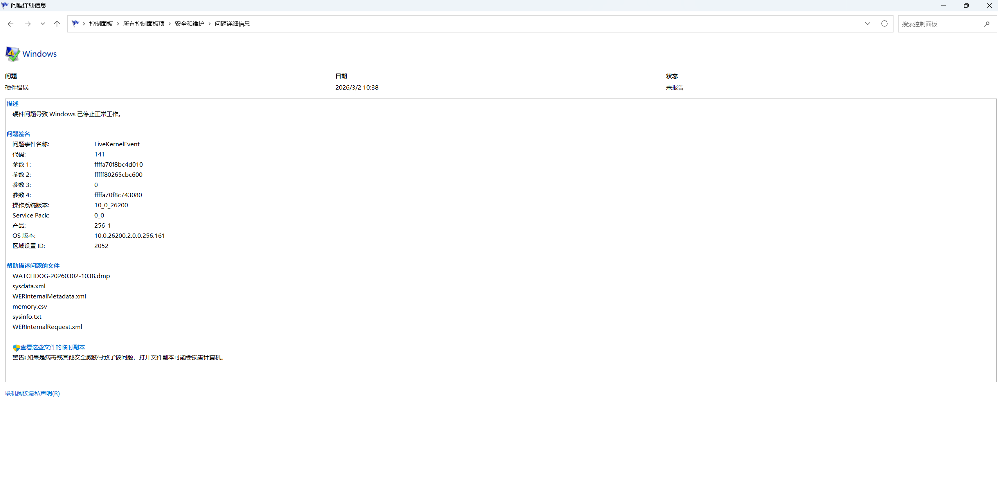Go up one level with up arrow

[x=57, y=24]
